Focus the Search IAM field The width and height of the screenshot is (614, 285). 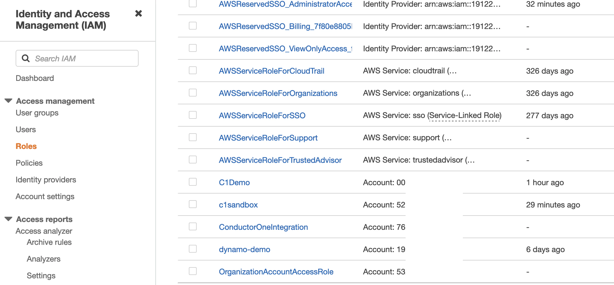pyautogui.click(x=77, y=58)
